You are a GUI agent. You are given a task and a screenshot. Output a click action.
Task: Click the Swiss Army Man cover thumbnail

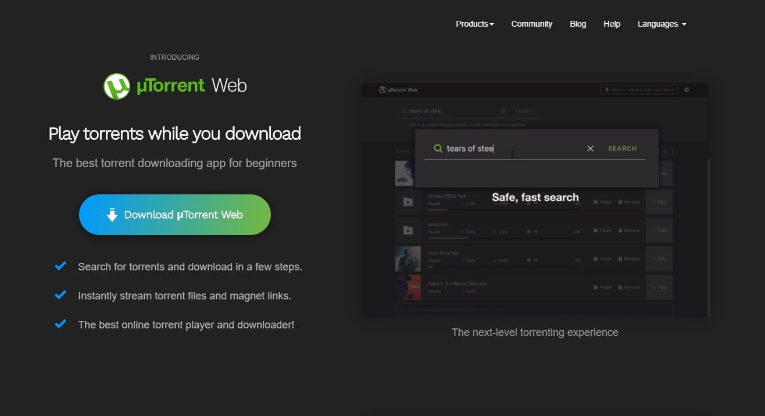[x=407, y=259]
